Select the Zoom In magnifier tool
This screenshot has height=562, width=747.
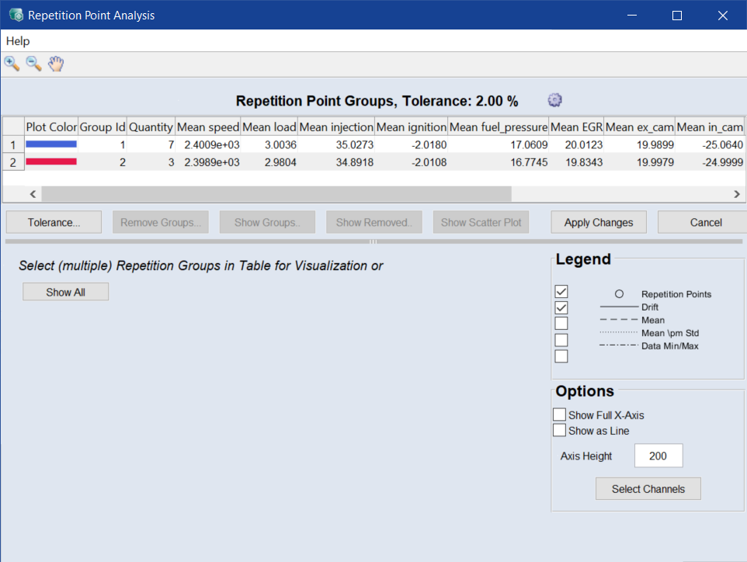pyautogui.click(x=12, y=64)
